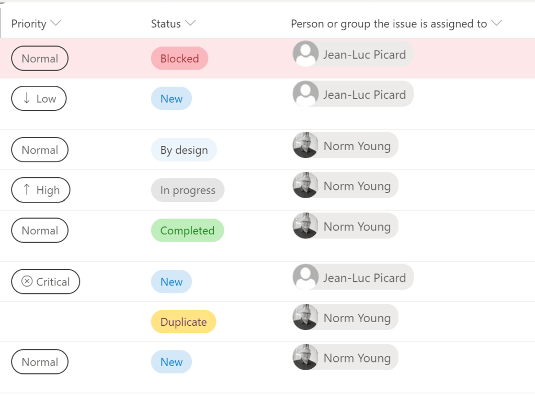Click the Duplicate status pill
The width and height of the screenshot is (535, 399).
183,322
